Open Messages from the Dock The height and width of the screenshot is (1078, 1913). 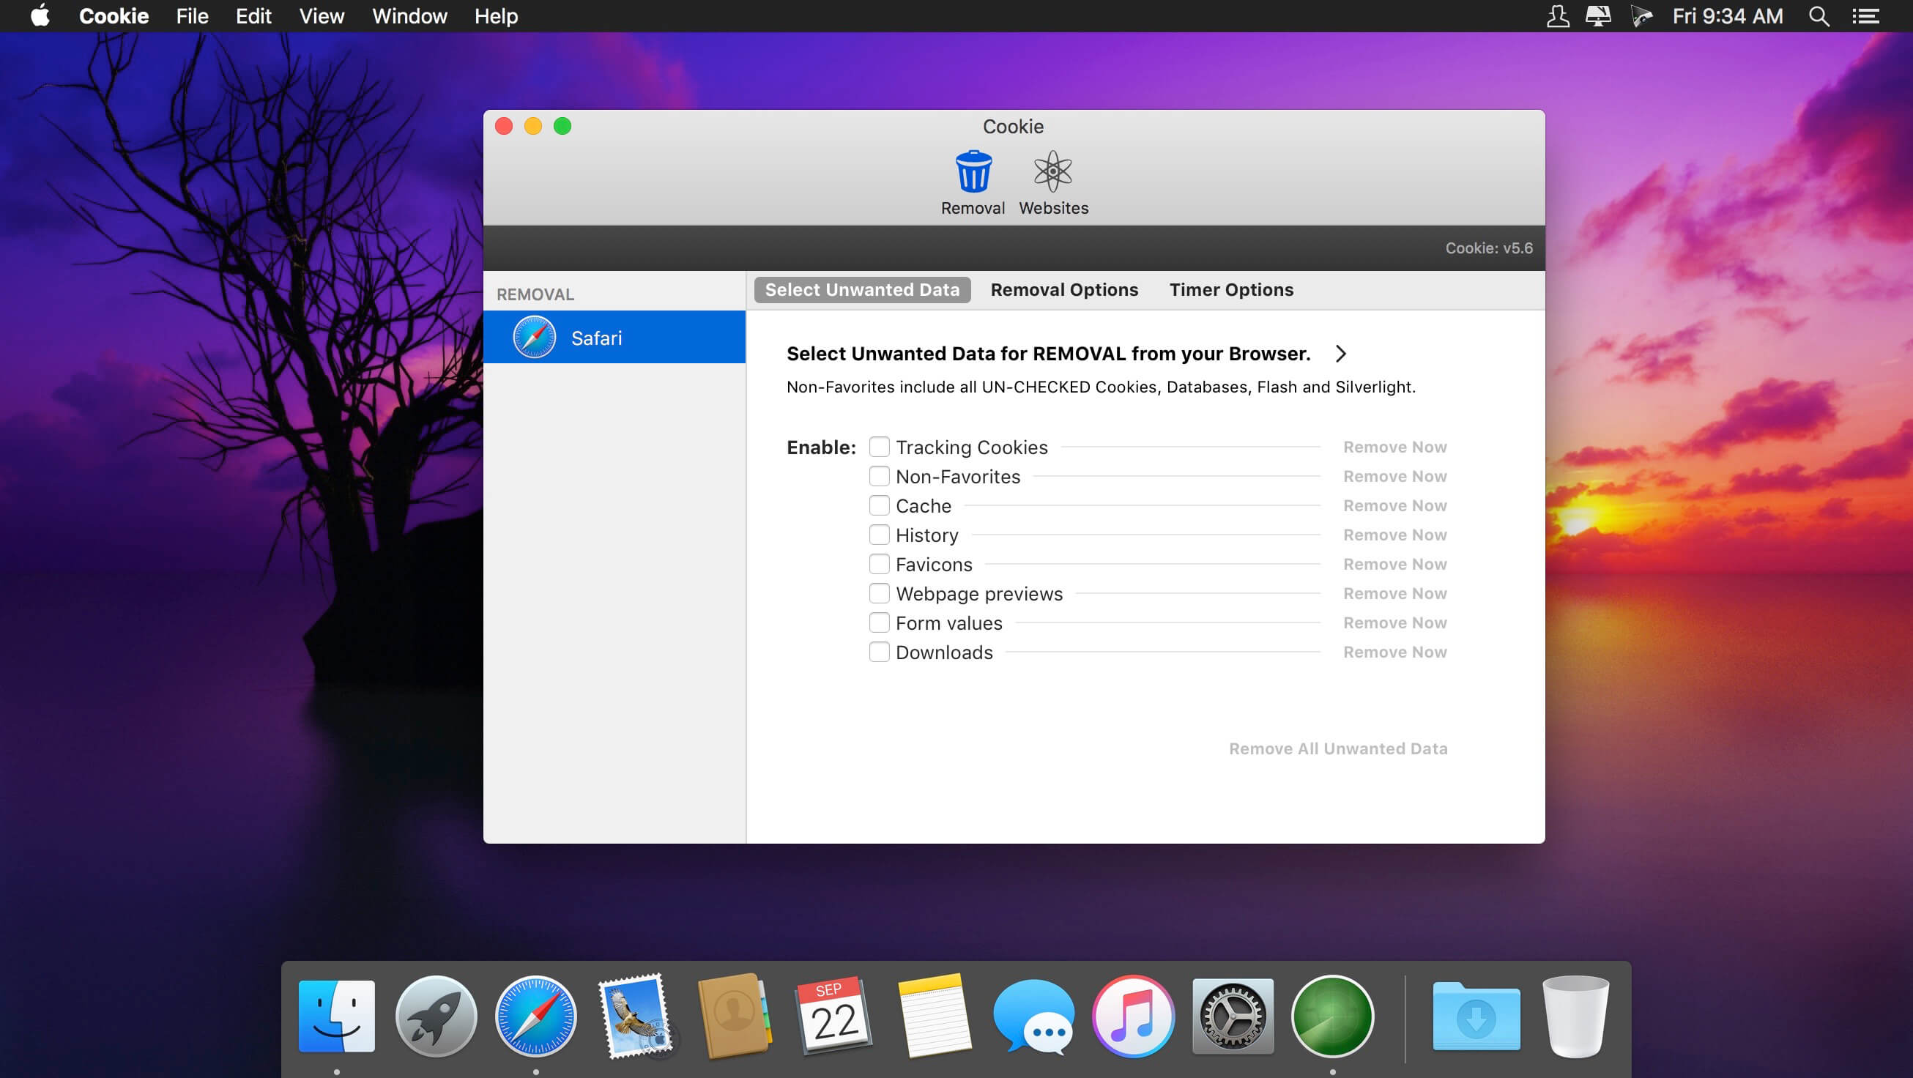[x=1033, y=1016]
